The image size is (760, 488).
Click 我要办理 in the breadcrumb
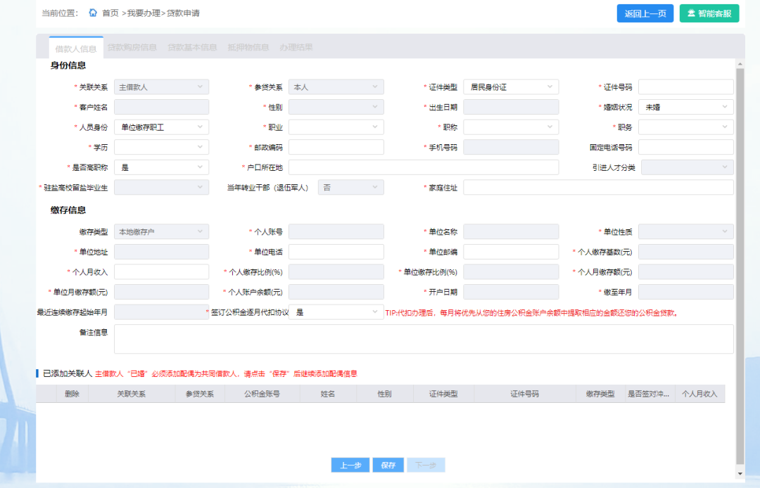[144, 13]
